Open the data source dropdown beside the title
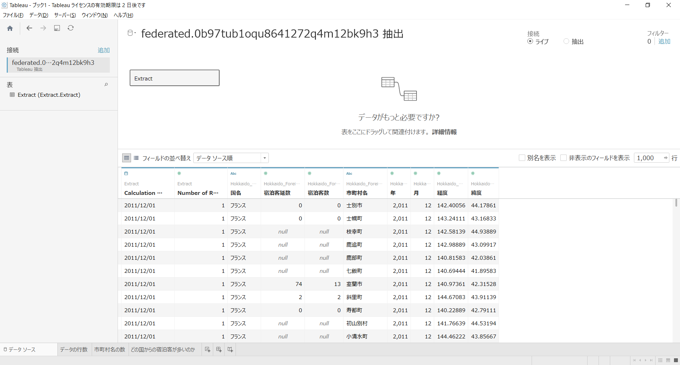This screenshot has width=680, height=365. coord(131,33)
